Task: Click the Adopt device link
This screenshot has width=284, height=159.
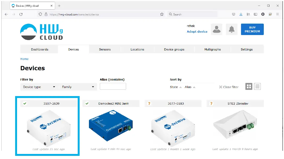Action: click(x=197, y=32)
